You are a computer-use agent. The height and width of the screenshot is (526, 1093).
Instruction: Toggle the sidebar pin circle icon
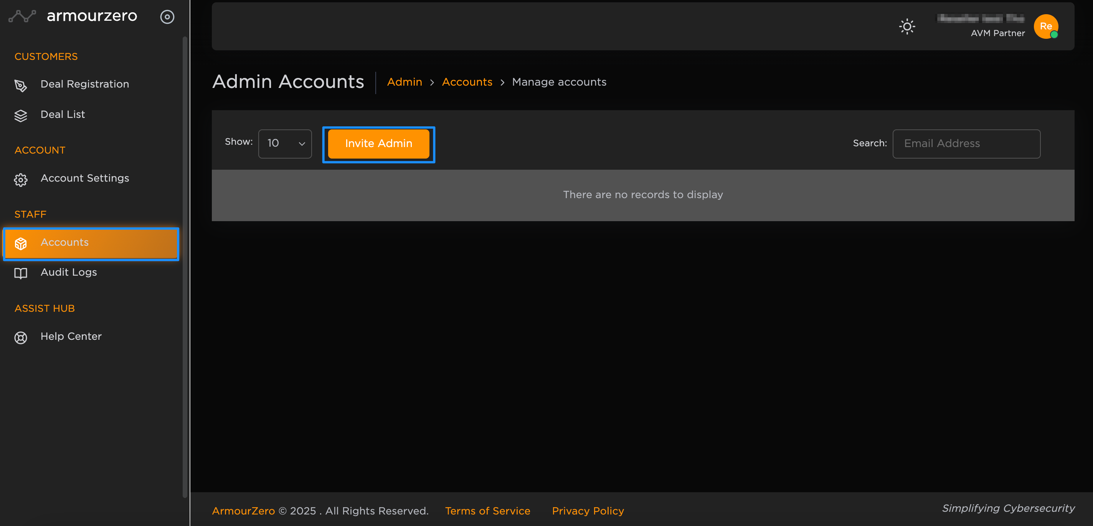[167, 17]
